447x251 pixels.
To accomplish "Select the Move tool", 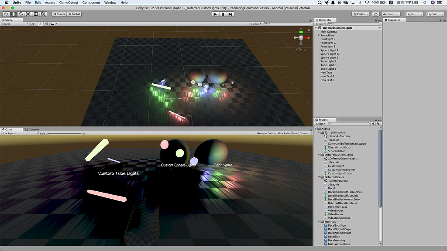I will (13, 14).
